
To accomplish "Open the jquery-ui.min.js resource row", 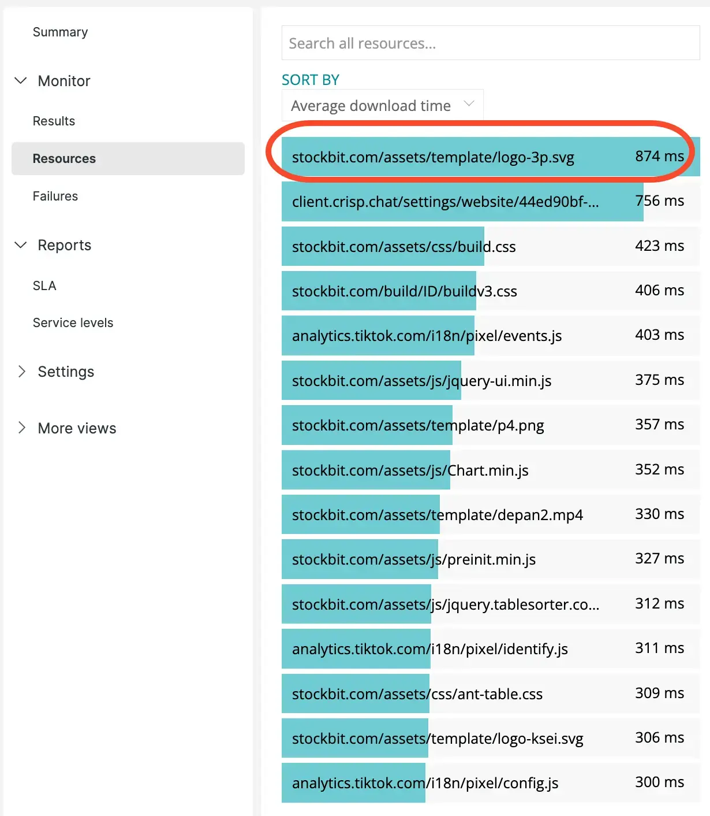I will [421, 381].
